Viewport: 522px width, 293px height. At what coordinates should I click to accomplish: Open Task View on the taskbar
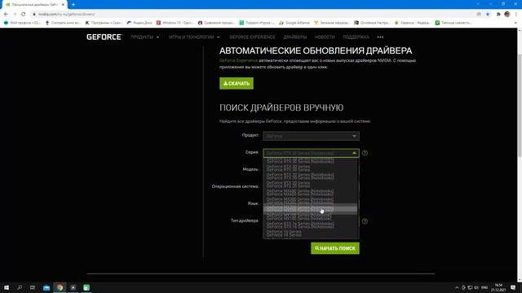click(x=33, y=287)
